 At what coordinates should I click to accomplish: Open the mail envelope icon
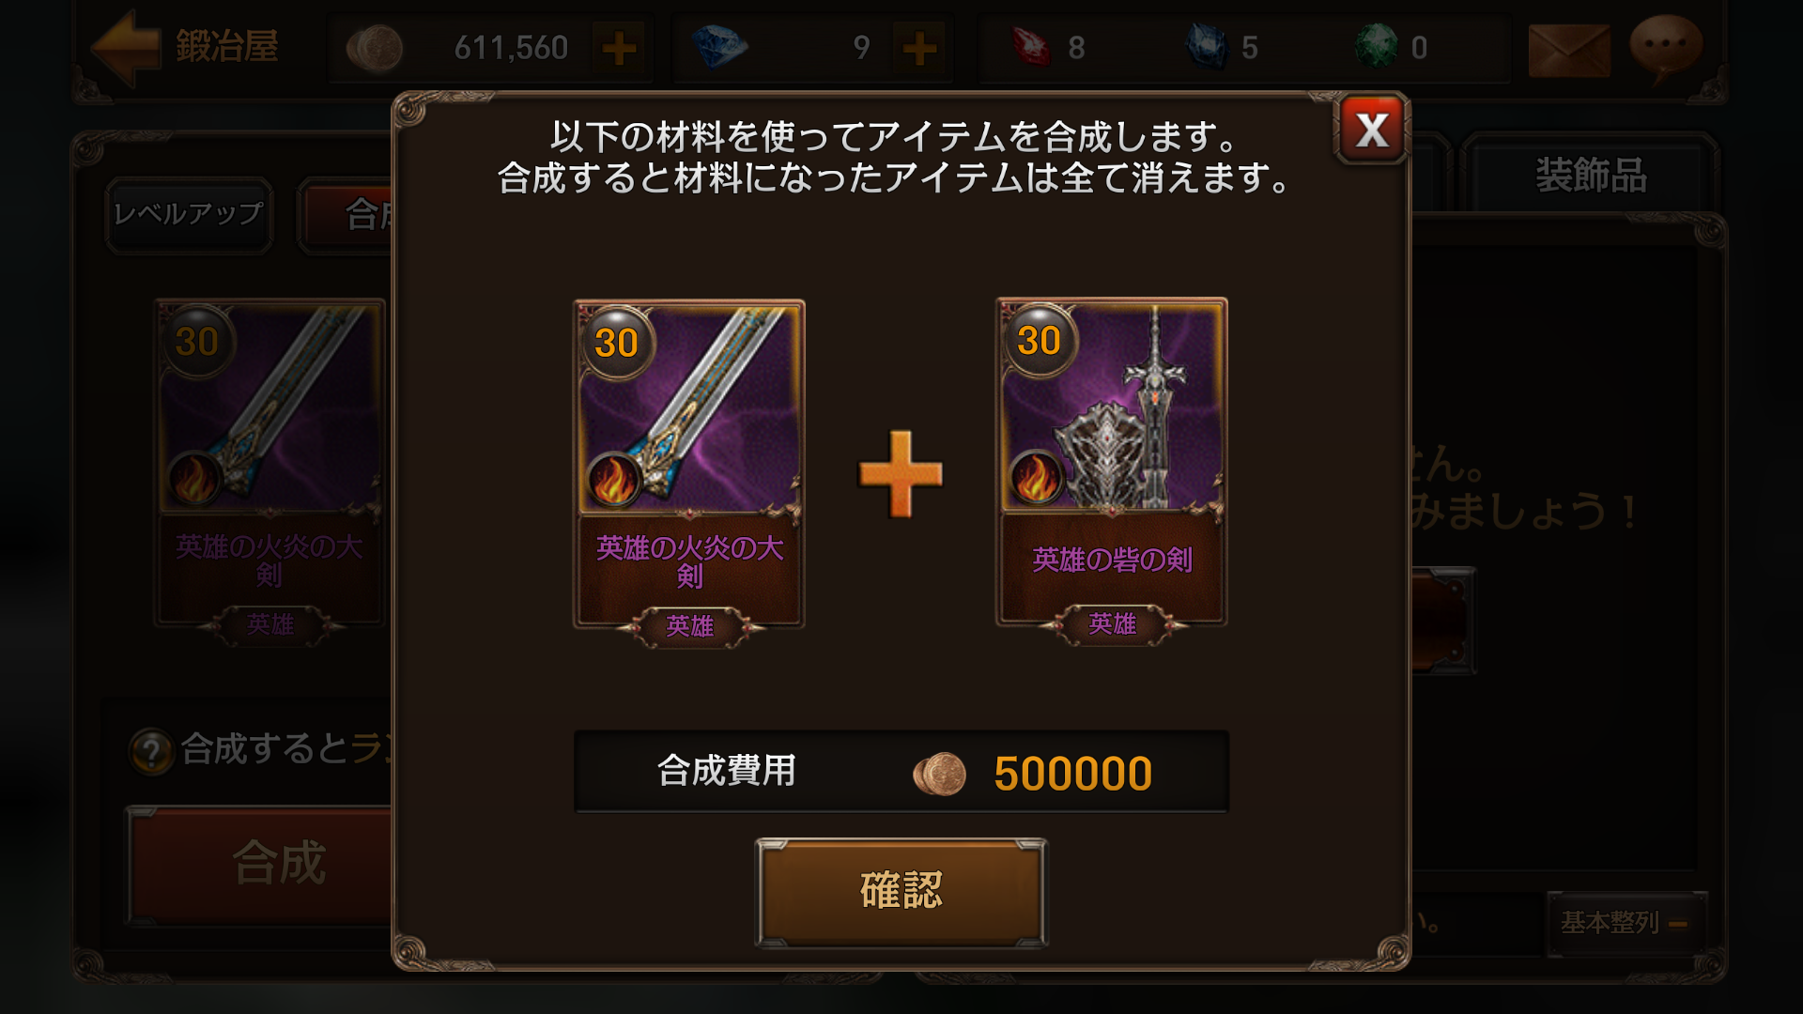click(1569, 51)
